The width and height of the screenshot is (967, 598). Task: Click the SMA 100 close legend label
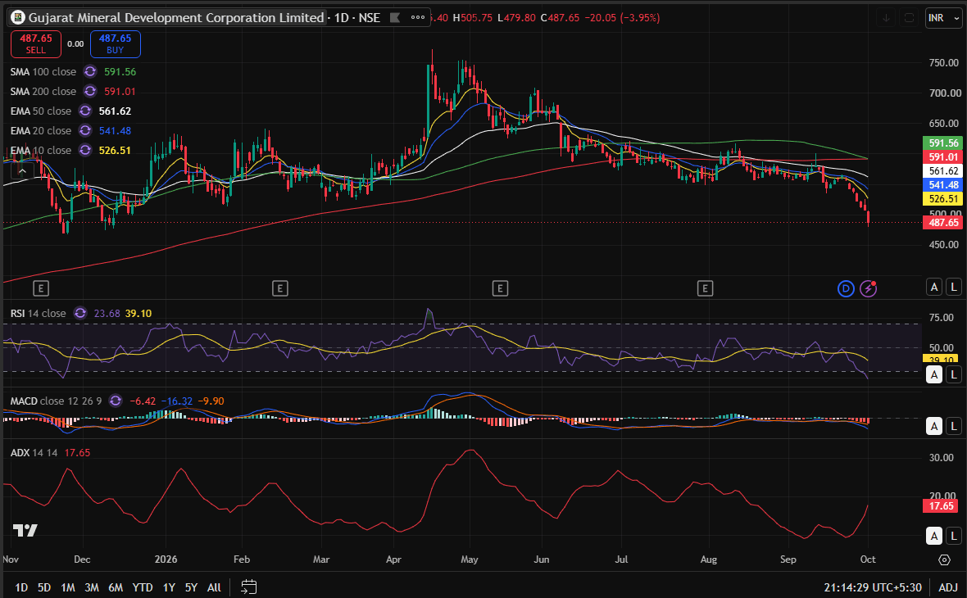[43, 71]
